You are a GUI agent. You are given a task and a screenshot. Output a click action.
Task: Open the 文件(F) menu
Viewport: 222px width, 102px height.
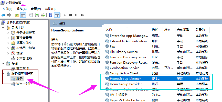coord(7,9)
